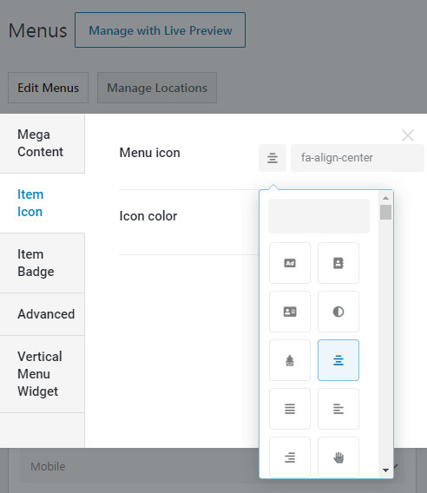Click the icon picker scroll up arrow

(x=386, y=198)
